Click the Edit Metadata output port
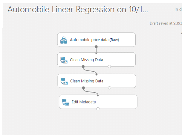The height and width of the screenshot is (137, 185). (98, 109)
